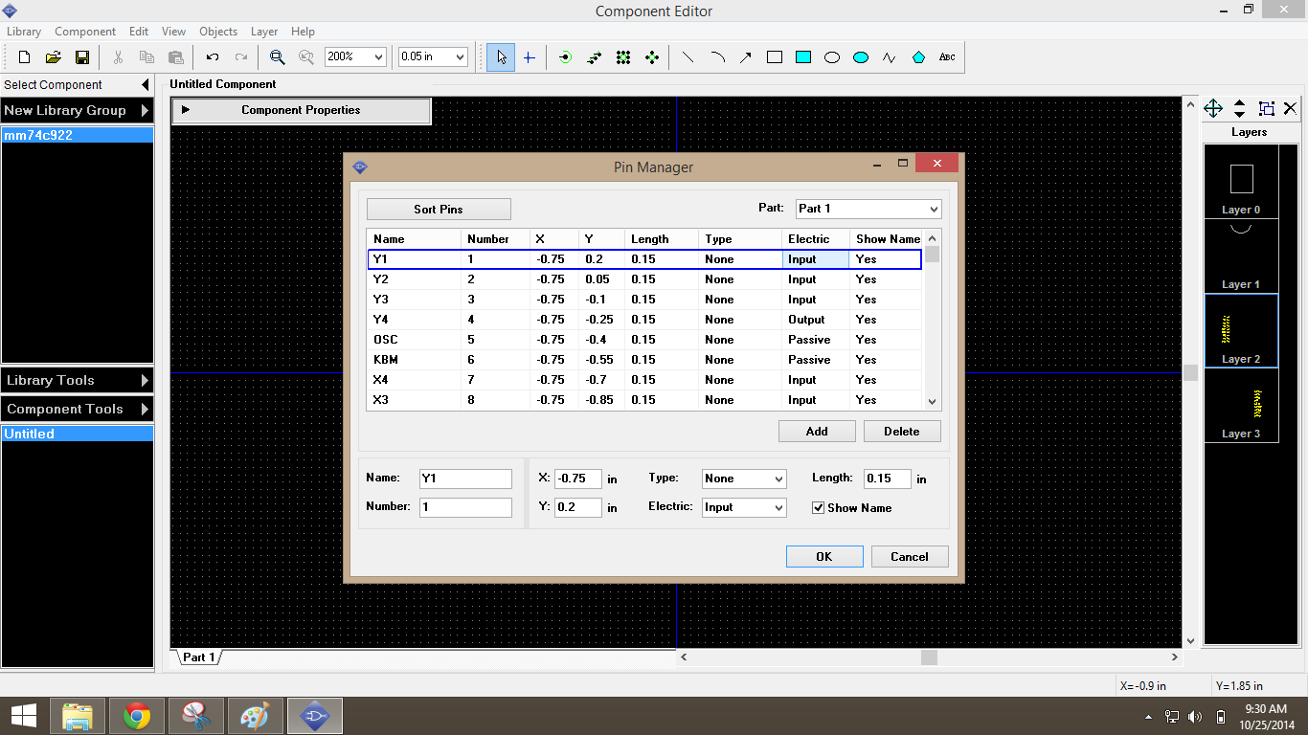This screenshot has width=1308, height=735.
Task: Activate the single Pin placement tool
Action: (565, 57)
